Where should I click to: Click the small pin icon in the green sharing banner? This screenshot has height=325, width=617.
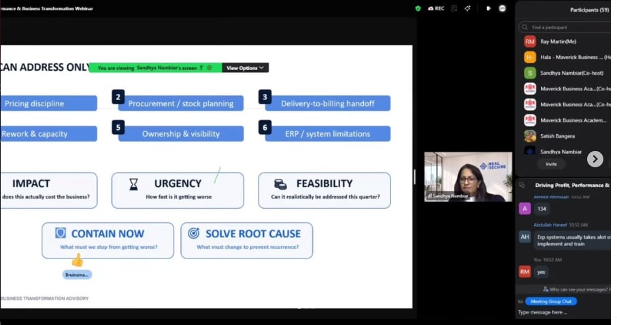[x=201, y=68]
